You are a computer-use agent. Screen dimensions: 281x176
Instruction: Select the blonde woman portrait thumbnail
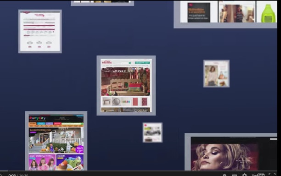pos(231,152)
